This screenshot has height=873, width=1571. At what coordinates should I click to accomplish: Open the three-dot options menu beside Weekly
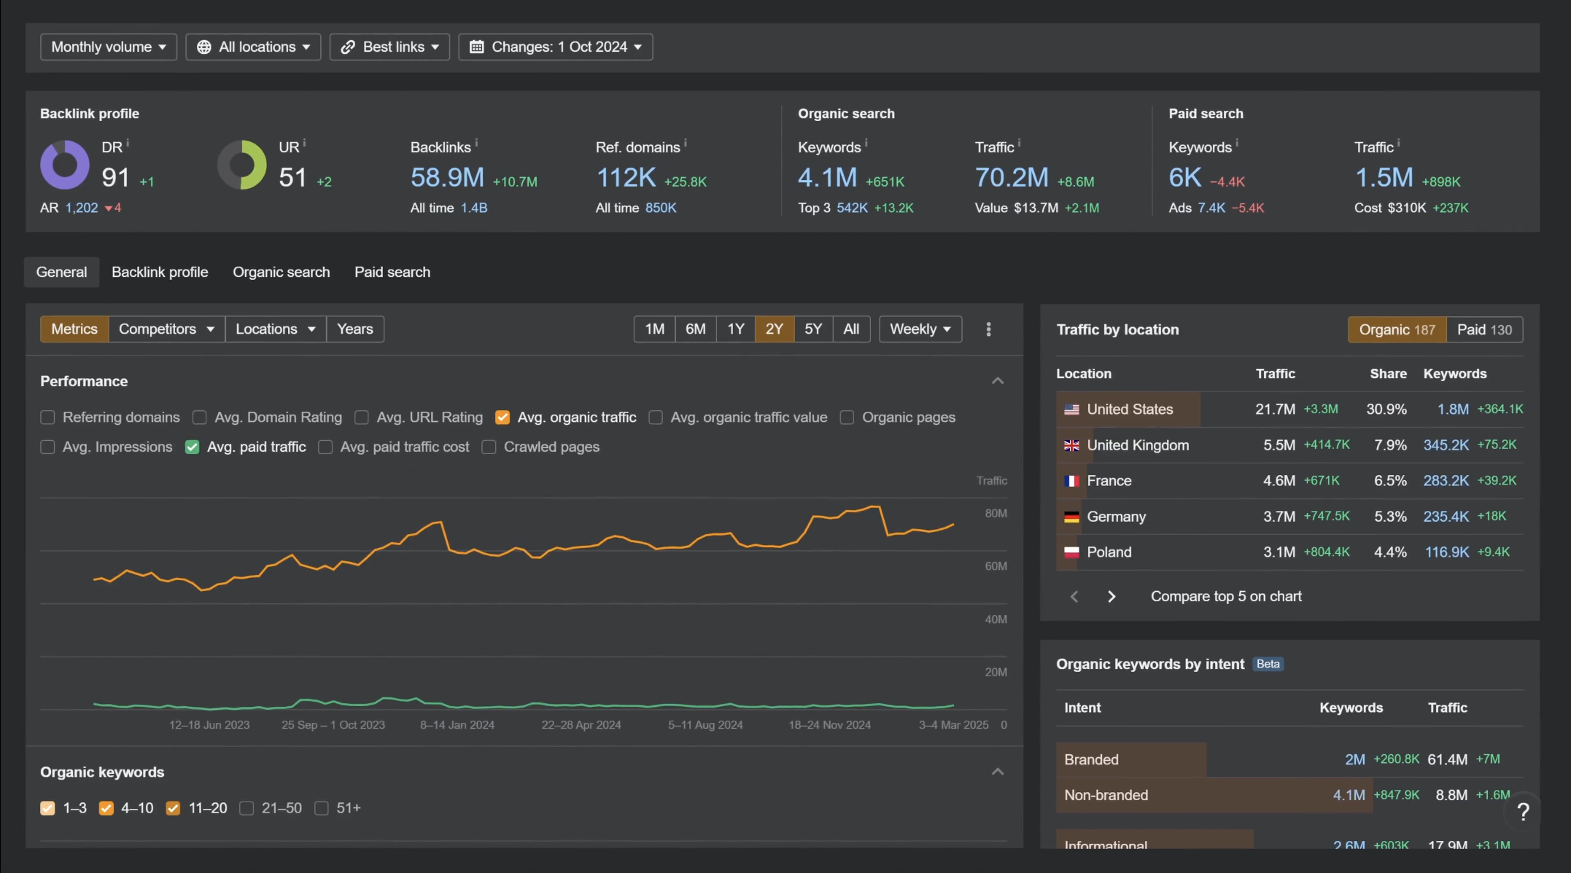(988, 329)
